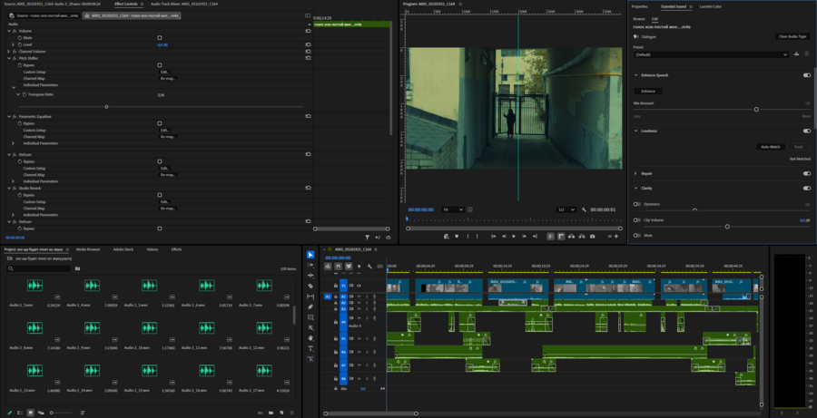Collapse the Pitch Shifter effect

(9, 58)
